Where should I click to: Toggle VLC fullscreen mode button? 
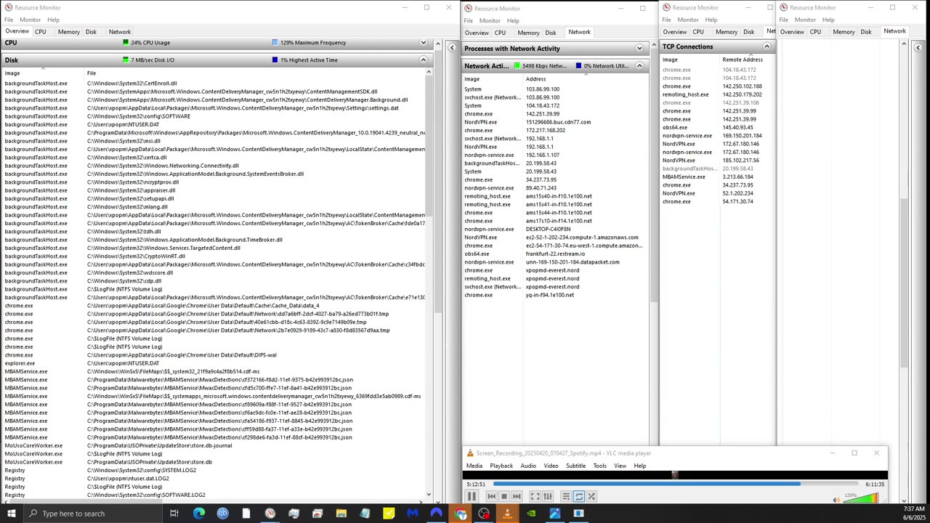[535, 497]
